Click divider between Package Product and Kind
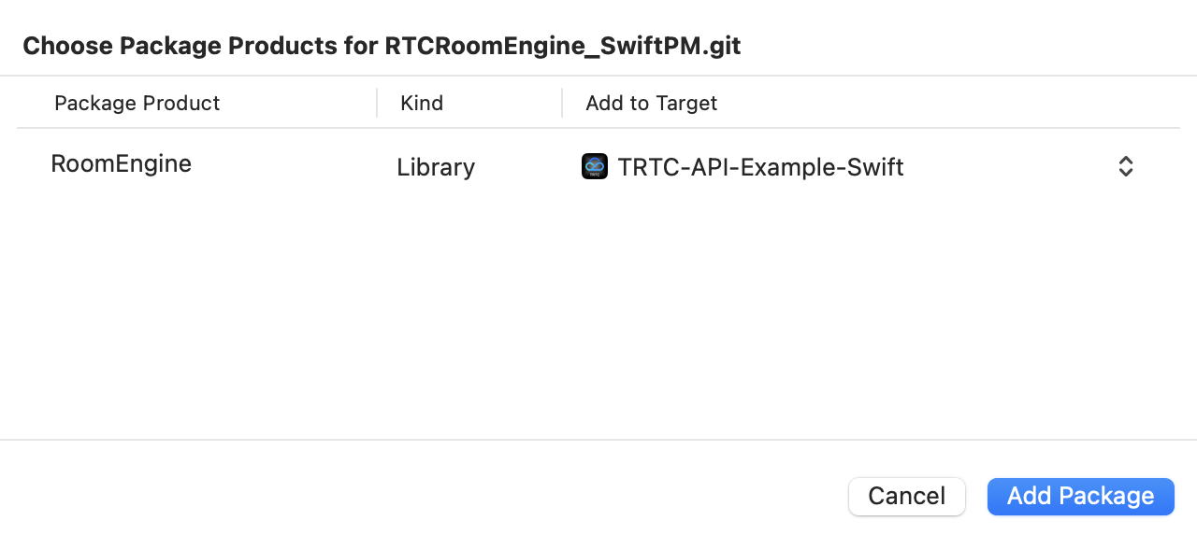Screen dimensions: 1197x549 tap(377, 103)
